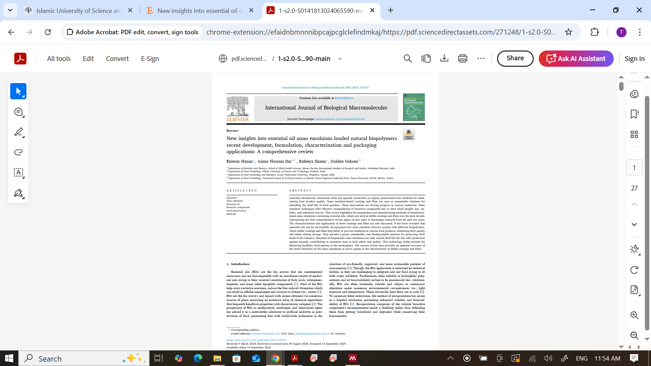This screenshot has height=366, width=651.
Task: Select the fill and sign pen tool
Action: coord(19,193)
